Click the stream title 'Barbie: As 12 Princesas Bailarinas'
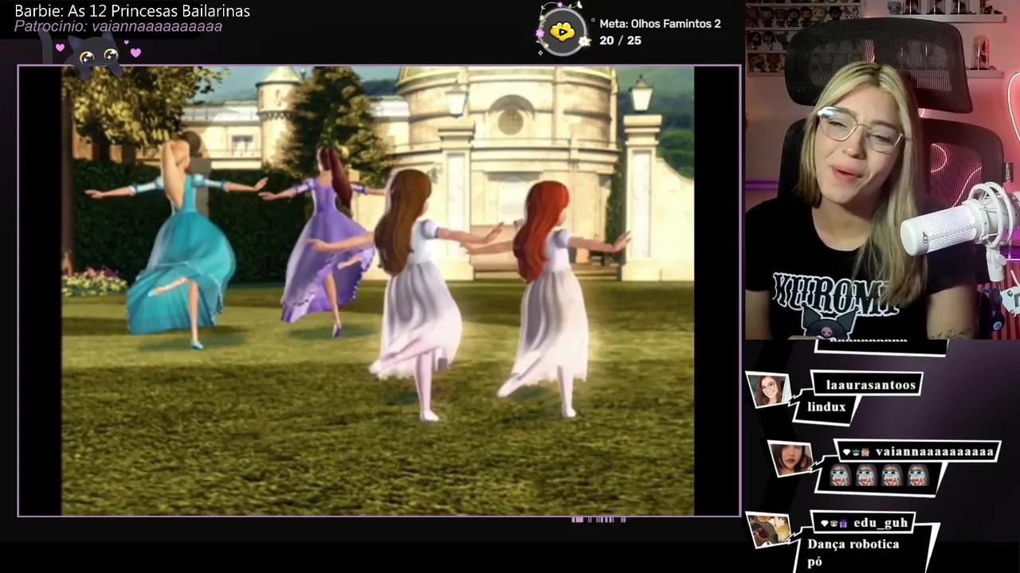Screen dimensions: 1020x573 coord(132,11)
